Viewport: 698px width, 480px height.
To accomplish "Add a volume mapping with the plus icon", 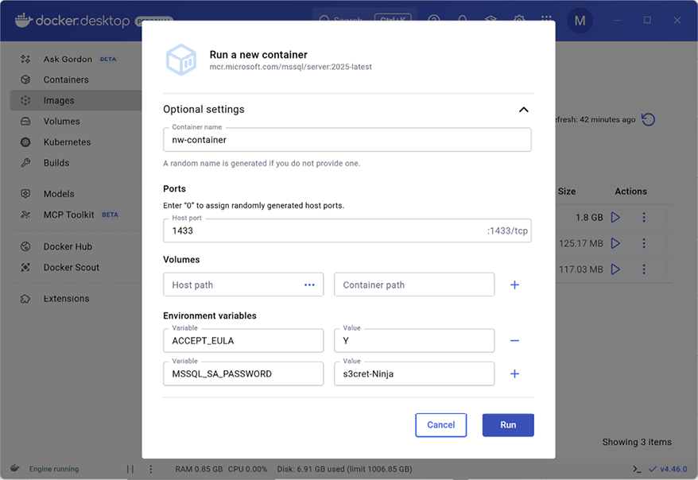I will click(x=514, y=284).
